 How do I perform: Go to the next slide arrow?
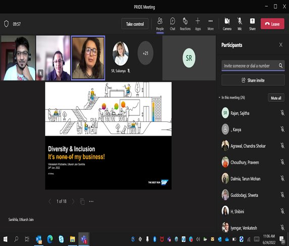tap(73, 201)
